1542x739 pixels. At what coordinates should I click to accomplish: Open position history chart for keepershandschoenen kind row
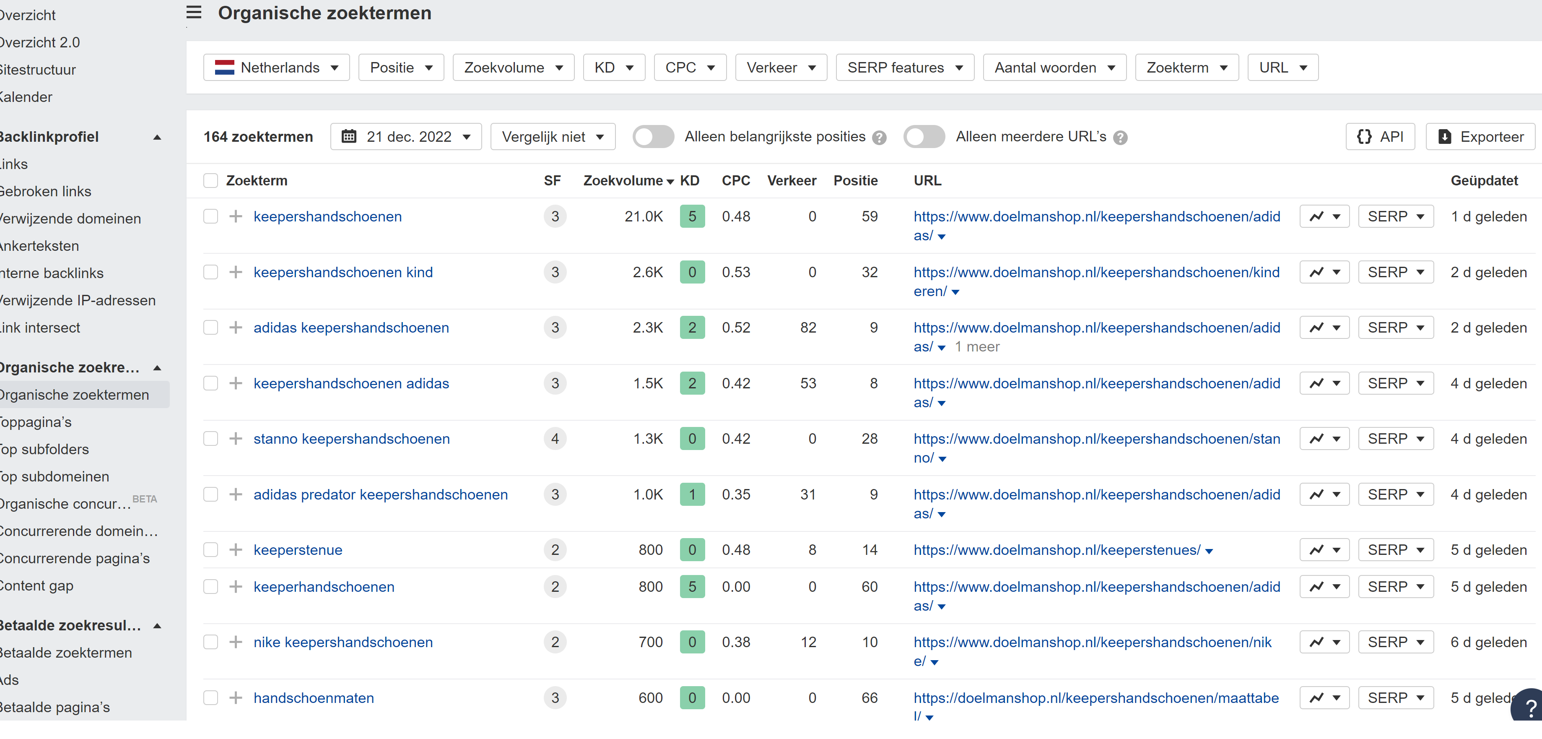point(1324,272)
